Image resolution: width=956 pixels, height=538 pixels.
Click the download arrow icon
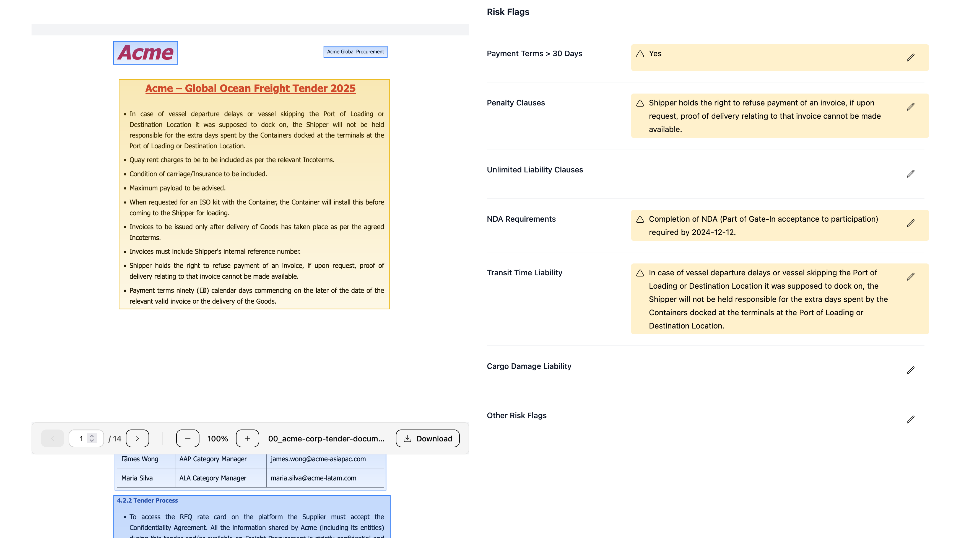tap(407, 438)
